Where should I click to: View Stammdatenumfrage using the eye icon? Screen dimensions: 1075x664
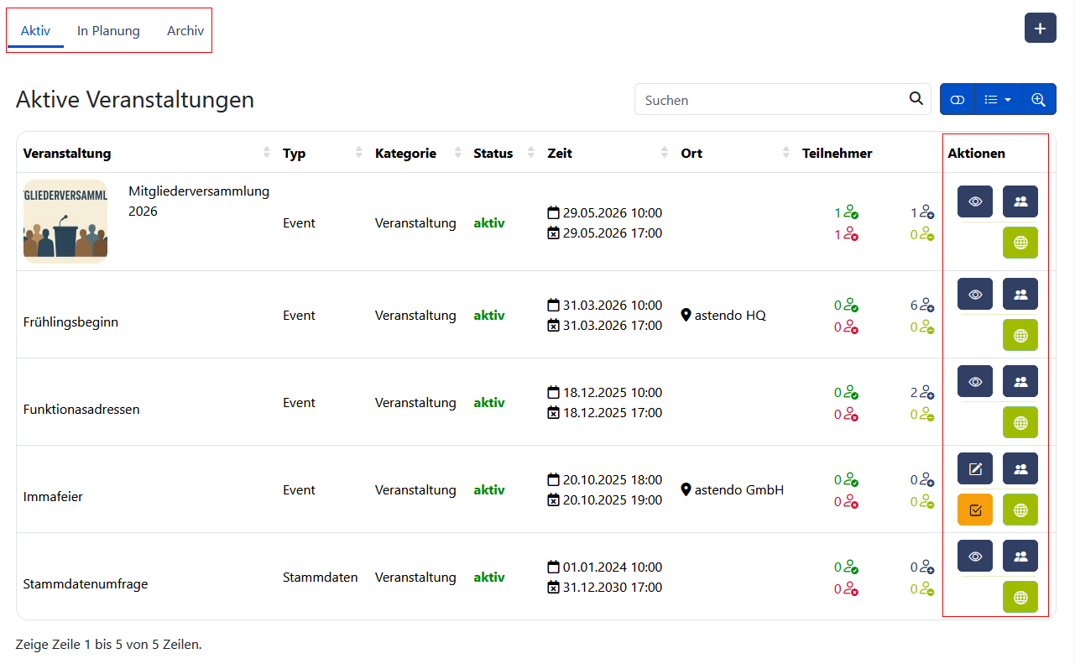tap(975, 556)
